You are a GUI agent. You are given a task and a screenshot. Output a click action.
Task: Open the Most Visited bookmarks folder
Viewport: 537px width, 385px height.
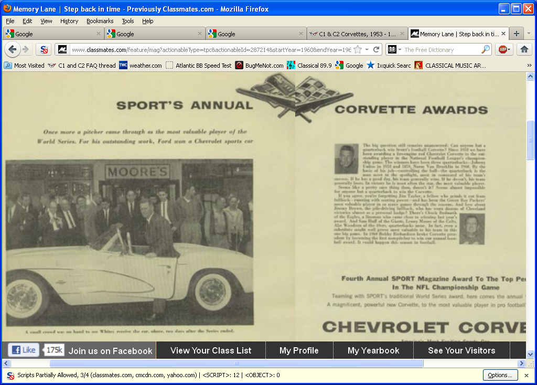[24, 66]
